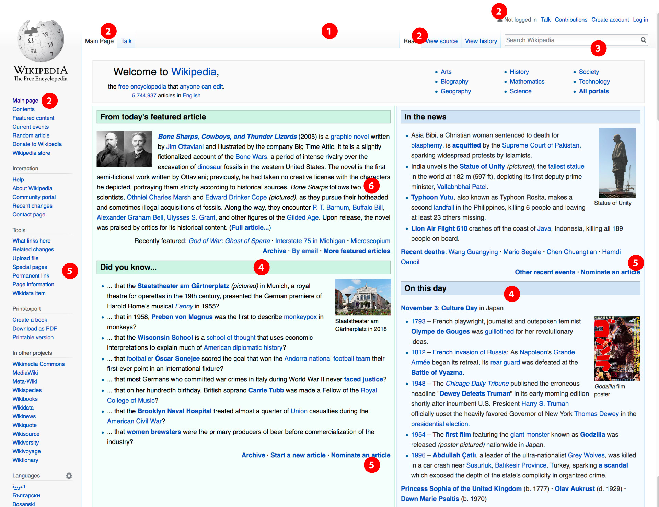
Task: Open the Statue of Unity news link
Action: (482, 166)
